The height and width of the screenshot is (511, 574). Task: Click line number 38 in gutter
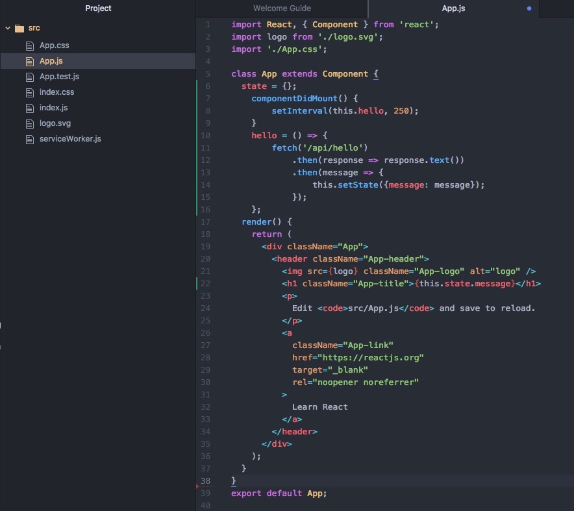(x=205, y=481)
